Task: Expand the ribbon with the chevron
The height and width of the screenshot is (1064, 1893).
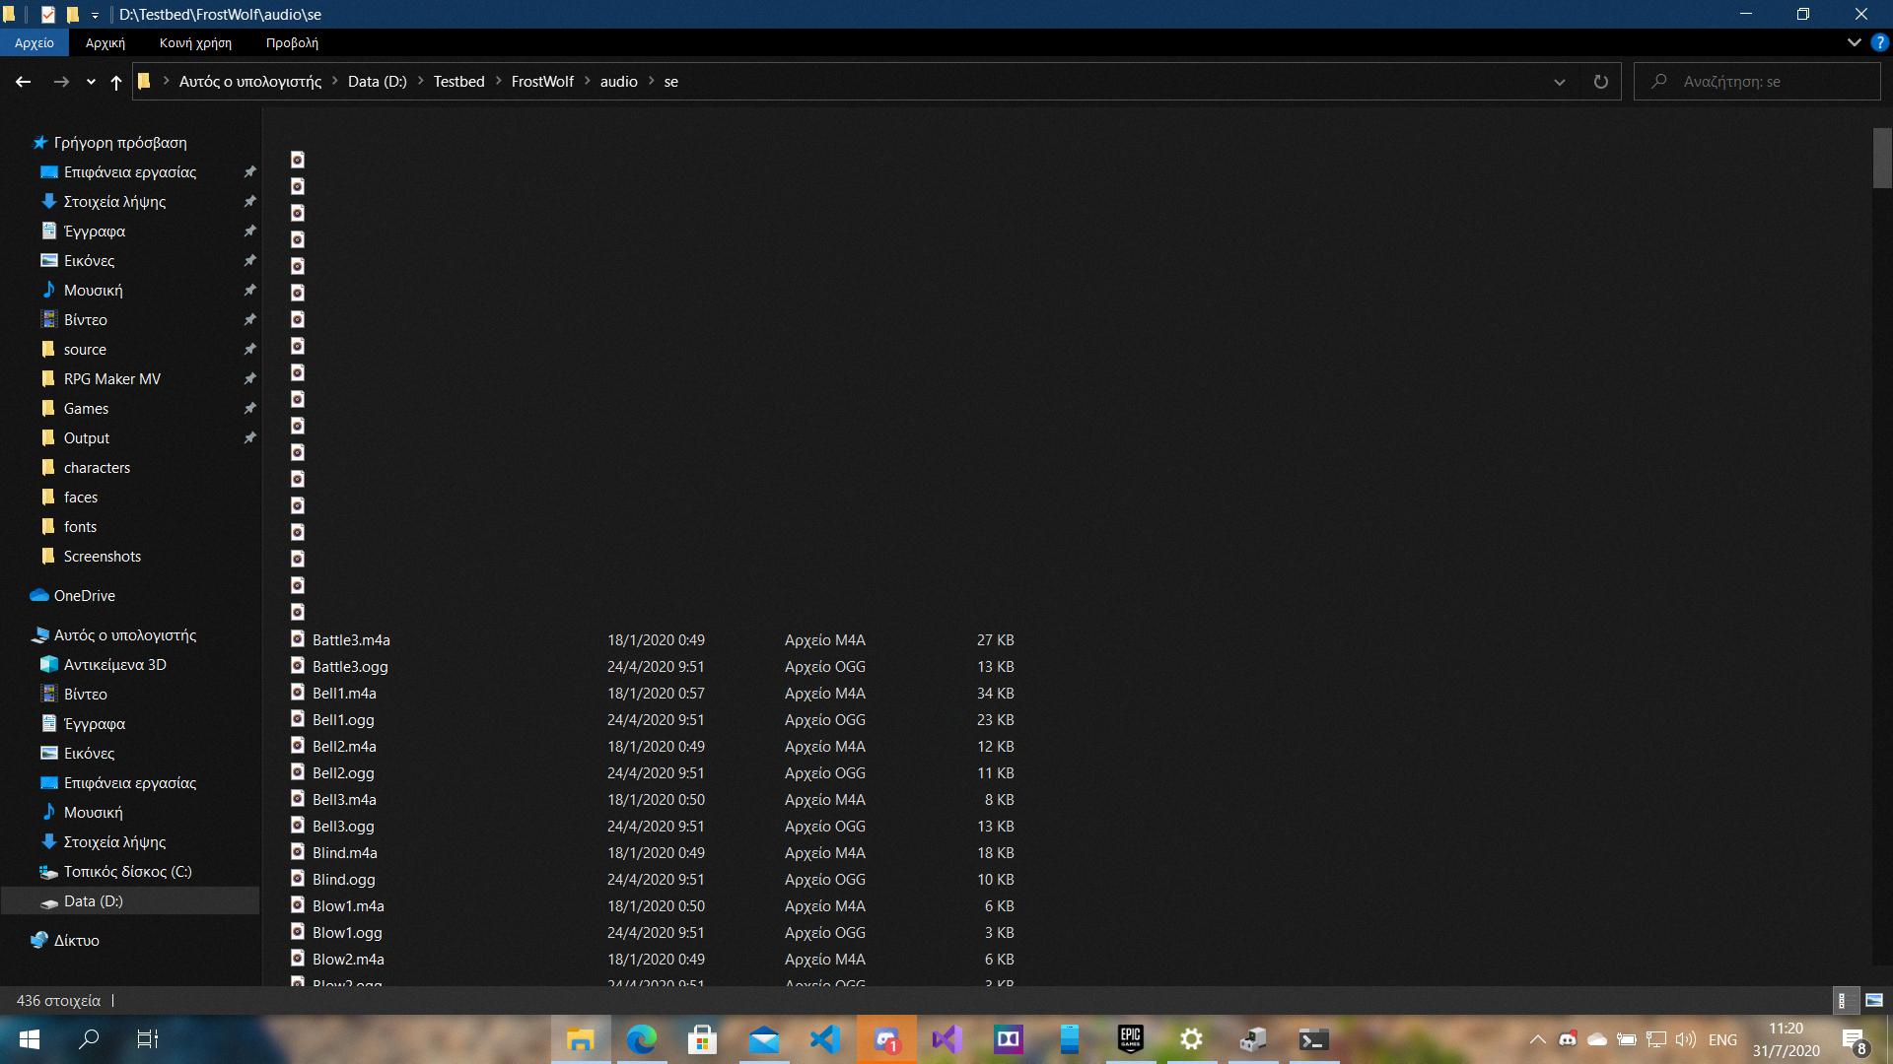Action: click(x=1854, y=42)
